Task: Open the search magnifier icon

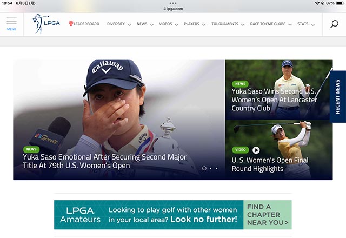Action: click(334, 24)
